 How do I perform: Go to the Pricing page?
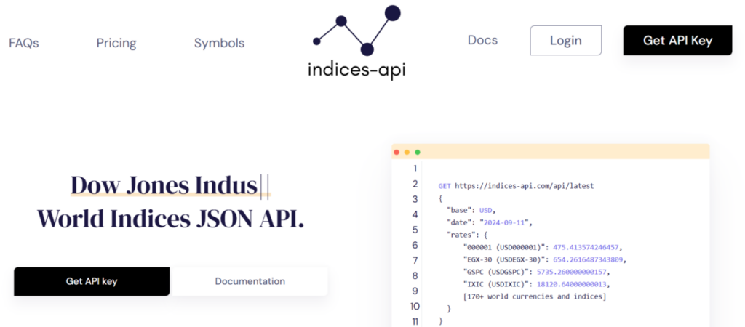[116, 43]
